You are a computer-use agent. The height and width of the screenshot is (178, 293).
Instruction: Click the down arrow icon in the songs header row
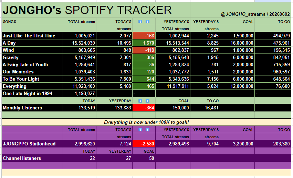140,22
